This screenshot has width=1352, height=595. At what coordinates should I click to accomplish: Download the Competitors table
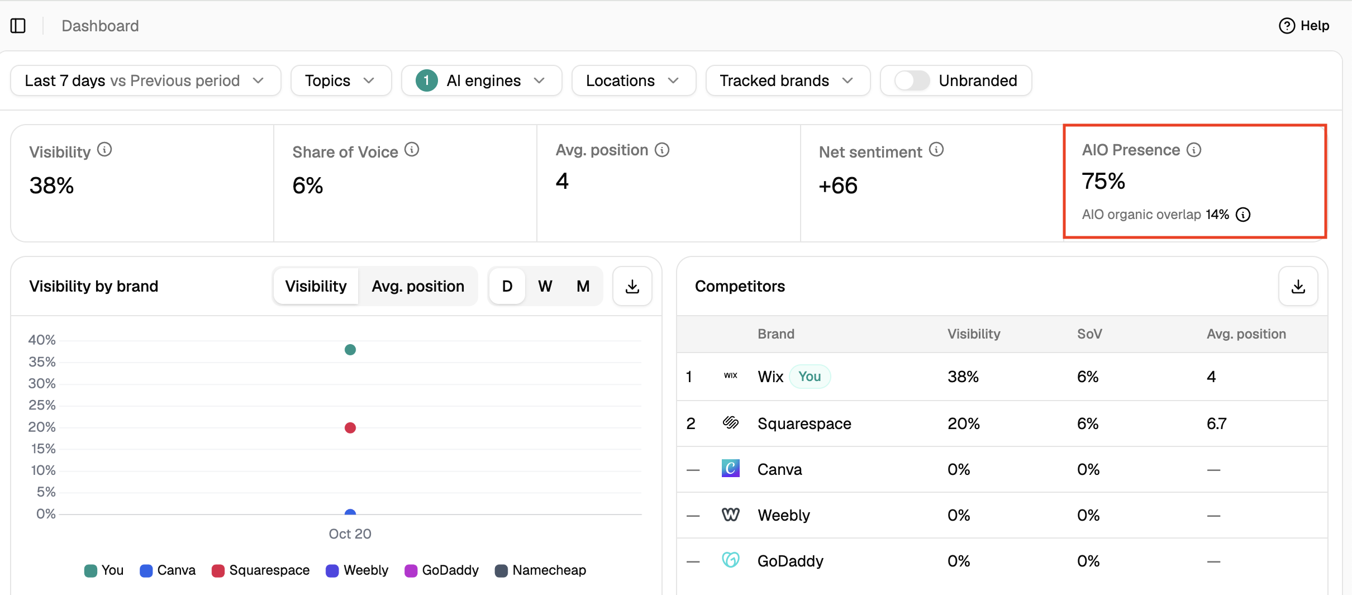pos(1298,286)
